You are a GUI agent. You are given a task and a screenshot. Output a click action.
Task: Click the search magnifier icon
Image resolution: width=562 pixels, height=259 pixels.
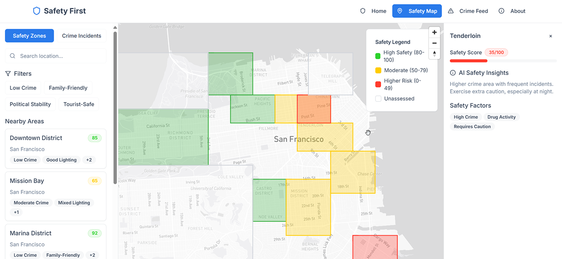[x=13, y=56]
